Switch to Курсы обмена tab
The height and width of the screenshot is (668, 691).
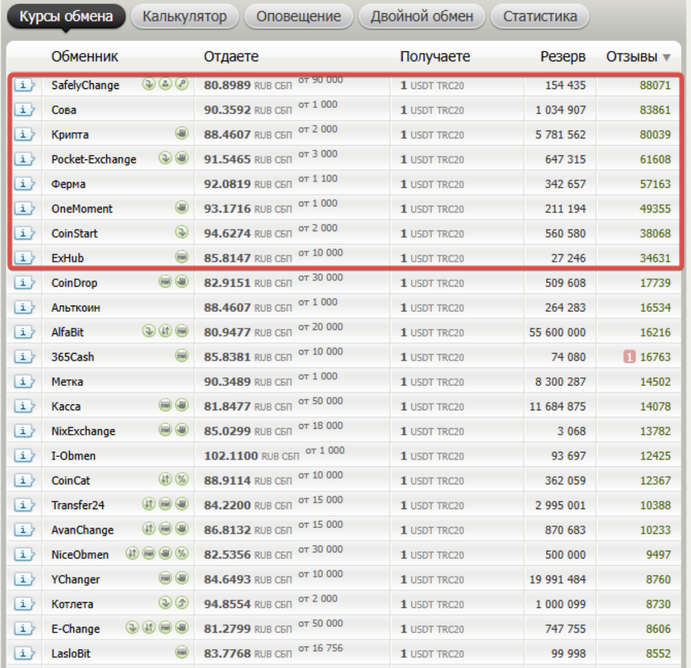(66, 17)
